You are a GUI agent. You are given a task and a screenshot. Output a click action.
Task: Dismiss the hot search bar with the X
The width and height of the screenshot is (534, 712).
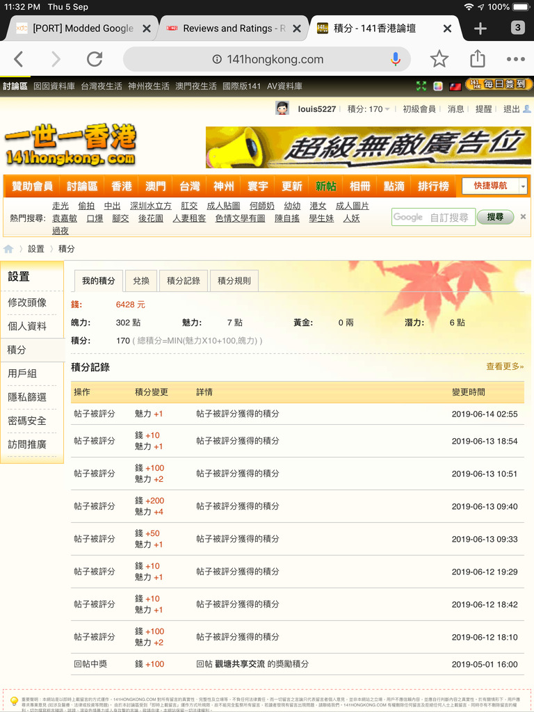tap(523, 217)
